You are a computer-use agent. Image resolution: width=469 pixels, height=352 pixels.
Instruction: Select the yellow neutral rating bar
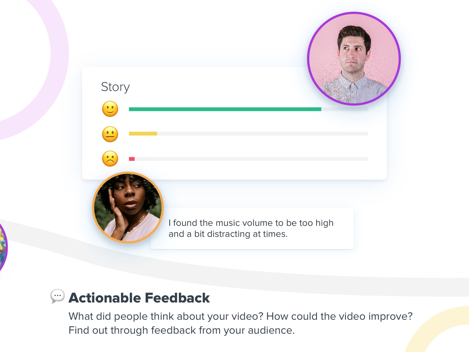point(143,134)
